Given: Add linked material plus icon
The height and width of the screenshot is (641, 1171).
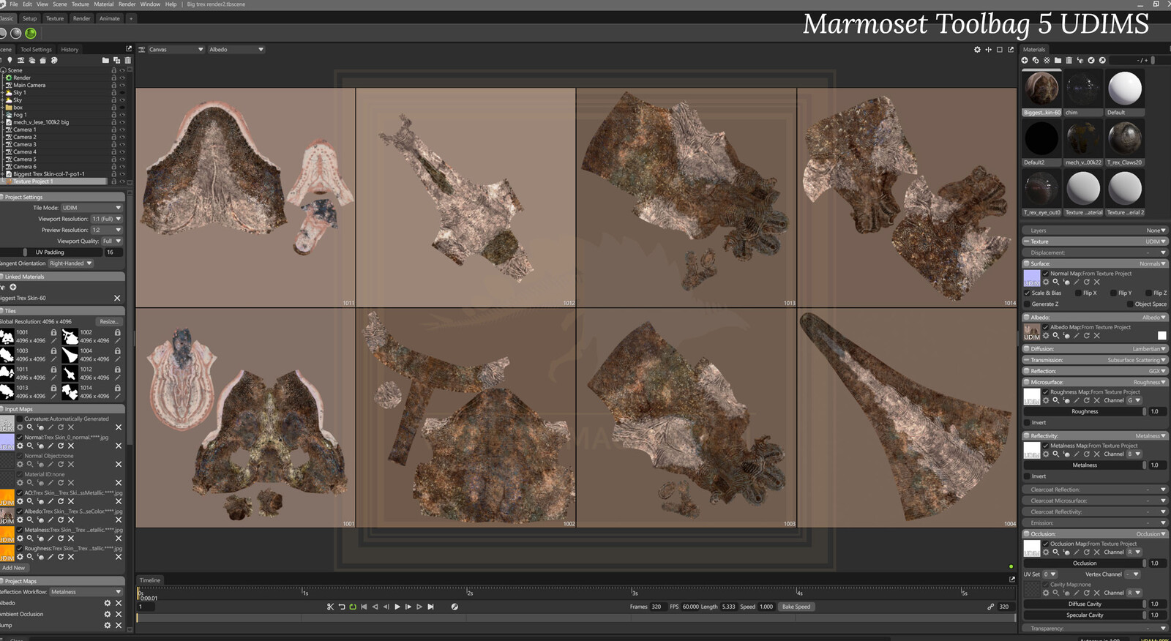Looking at the screenshot, I should (x=12, y=288).
